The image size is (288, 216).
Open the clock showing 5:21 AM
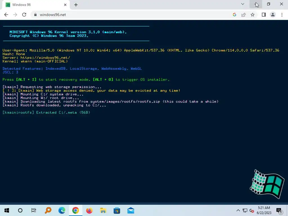click(x=264, y=210)
